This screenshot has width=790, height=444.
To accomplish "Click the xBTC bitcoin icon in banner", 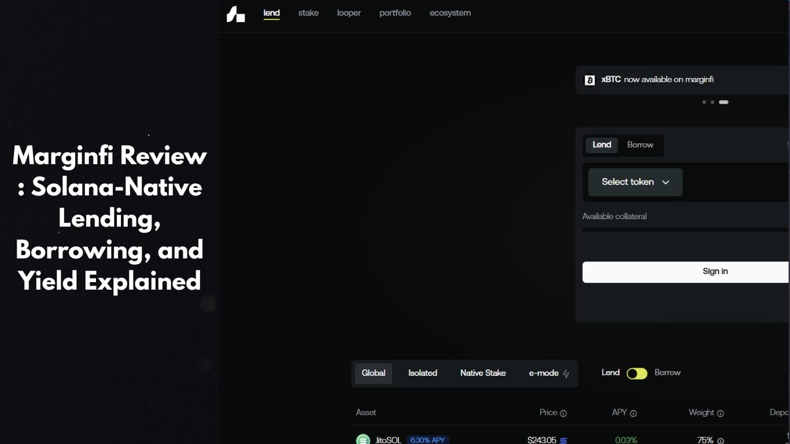I will 589,80.
